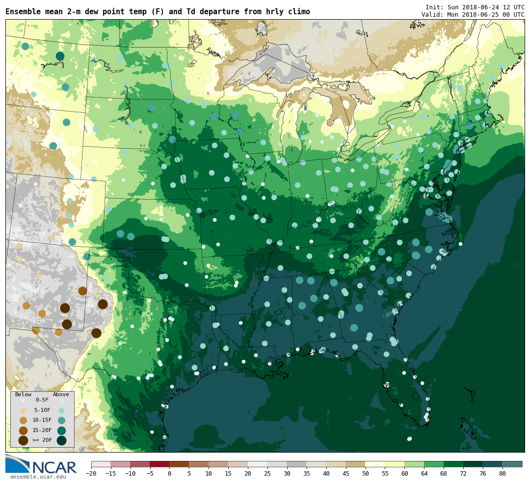Viewport: 530px width, 483px height.
Task: Pick the 10-15F above-climo teal circle
Action: [x=61, y=421]
